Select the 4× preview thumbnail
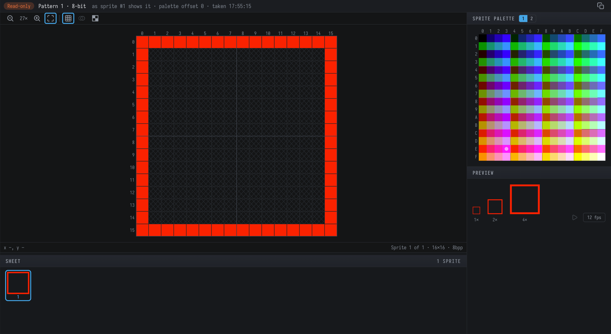The image size is (611, 334). click(x=525, y=199)
